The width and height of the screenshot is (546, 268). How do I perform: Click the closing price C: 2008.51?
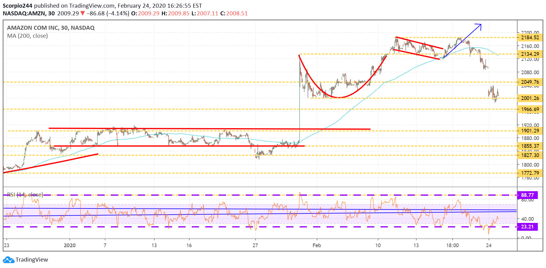[x=234, y=13]
